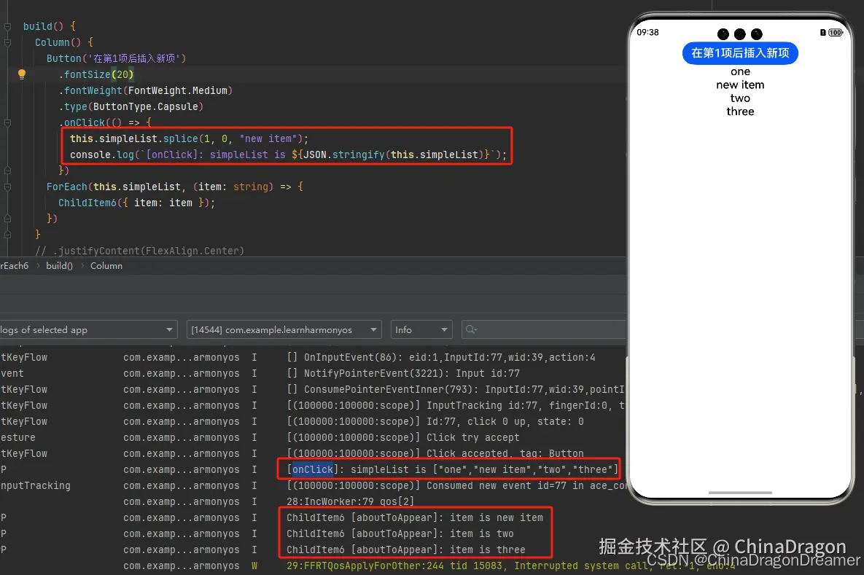Image resolution: width=864 pixels, height=575 pixels.
Task: Click the yellow lightbulb quick-fix icon
Action: 21,74
